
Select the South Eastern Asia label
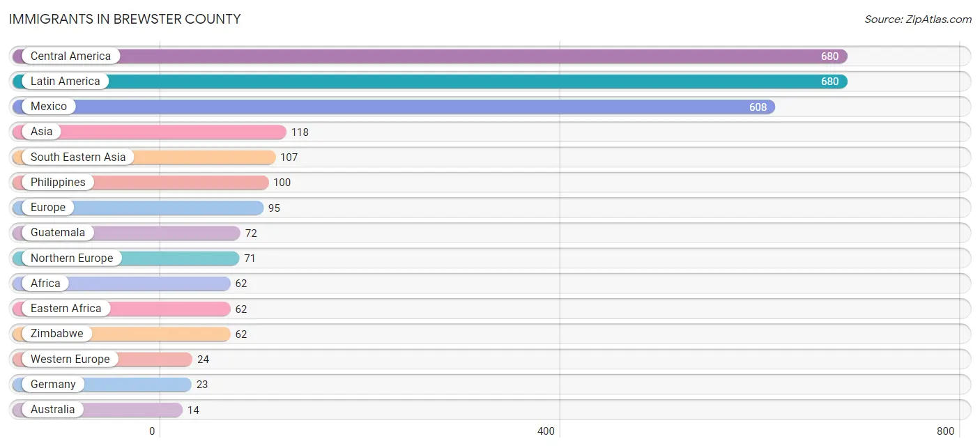point(78,157)
